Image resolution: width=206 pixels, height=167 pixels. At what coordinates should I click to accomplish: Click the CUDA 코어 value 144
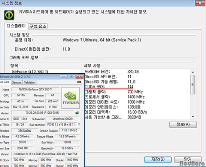(130, 87)
